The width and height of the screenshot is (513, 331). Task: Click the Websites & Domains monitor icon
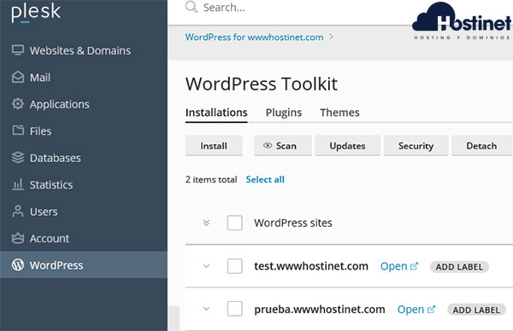18,50
